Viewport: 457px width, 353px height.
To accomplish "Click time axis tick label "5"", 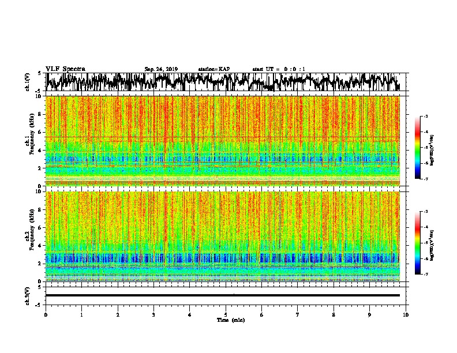I will (x=226, y=315).
